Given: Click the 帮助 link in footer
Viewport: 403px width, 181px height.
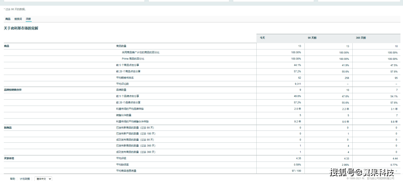Looking at the screenshot, I should pos(13,179).
